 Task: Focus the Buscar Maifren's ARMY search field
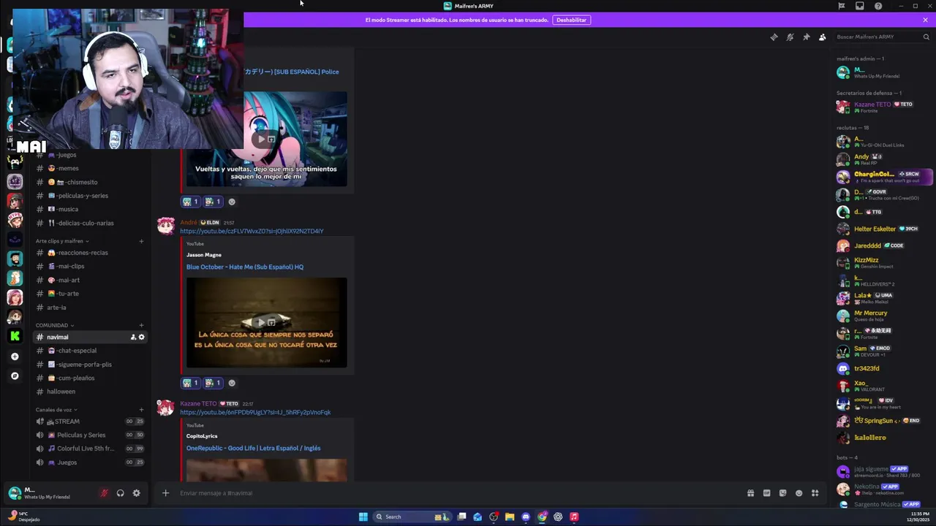click(881, 37)
